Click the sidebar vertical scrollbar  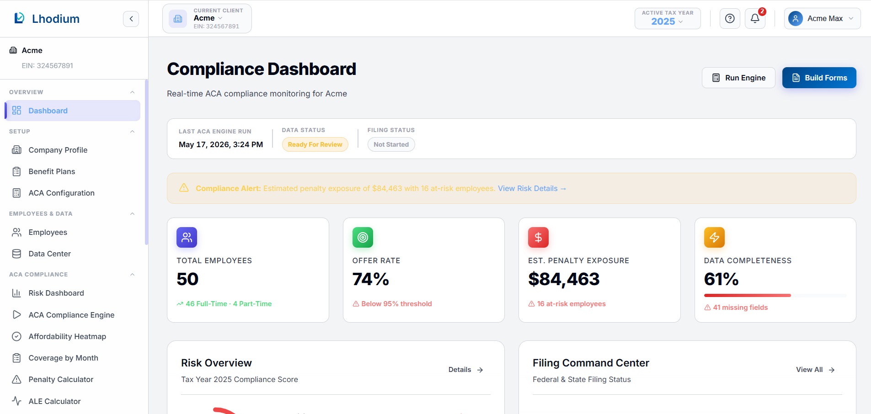coord(146,162)
